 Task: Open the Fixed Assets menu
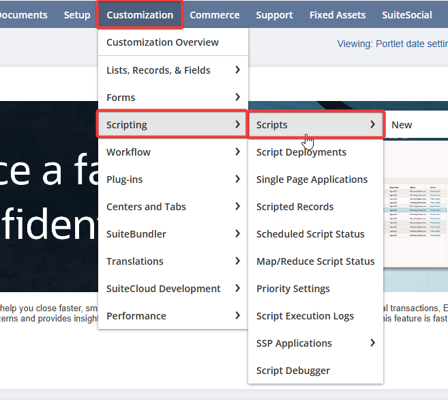point(338,15)
